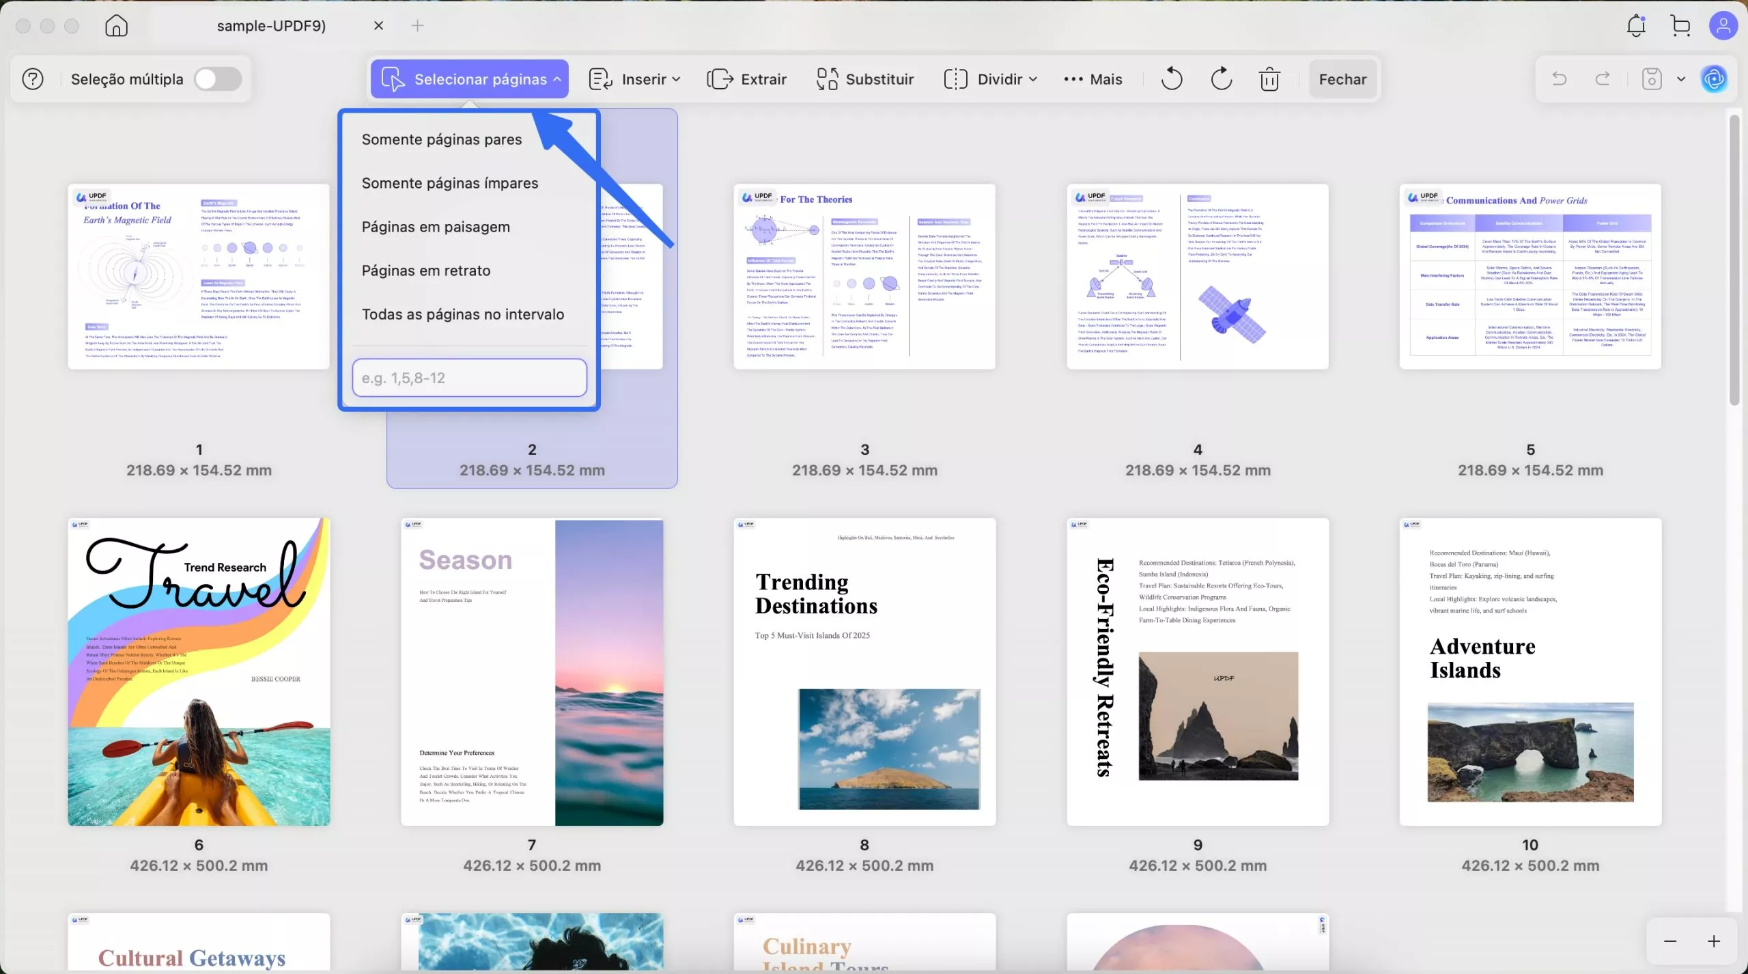This screenshot has width=1748, height=974.
Task: Open notifications bell icon
Action: click(1636, 26)
